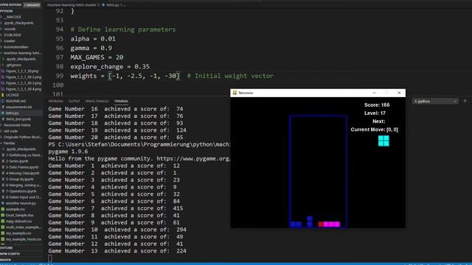Open Excel_Sample.xlsx file
This screenshot has height=265, width=472.
(x=19, y=215)
